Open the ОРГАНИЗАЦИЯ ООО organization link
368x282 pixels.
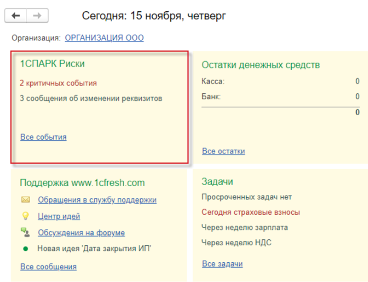coord(104,38)
